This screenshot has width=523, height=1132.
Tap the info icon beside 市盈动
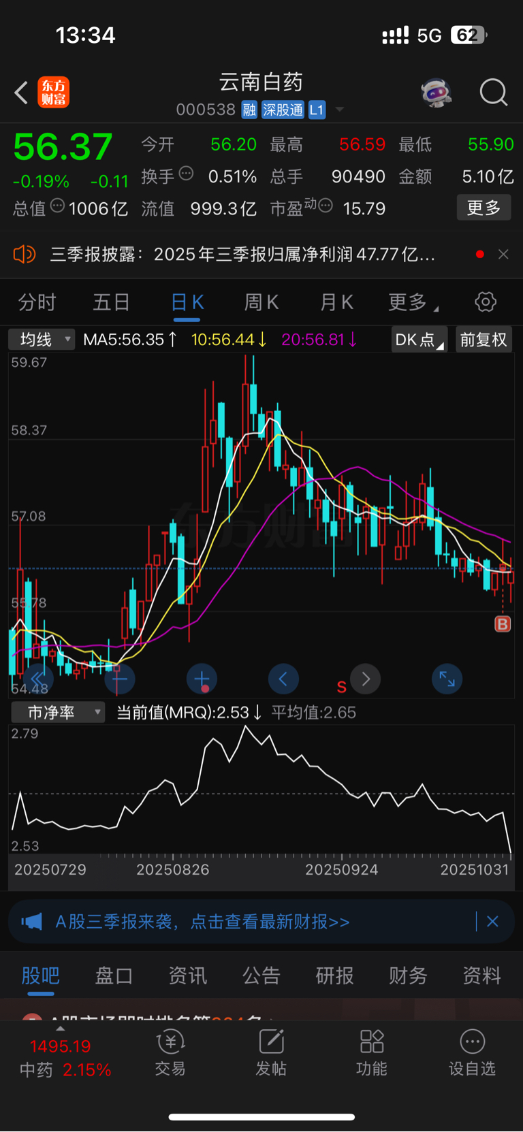(326, 205)
